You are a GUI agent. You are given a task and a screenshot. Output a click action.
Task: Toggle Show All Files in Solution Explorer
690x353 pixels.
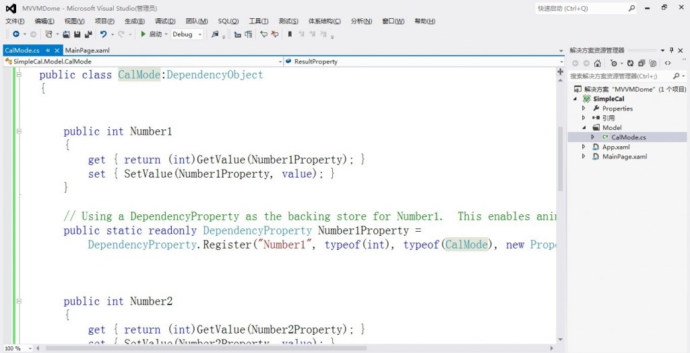click(x=654, y=63)
